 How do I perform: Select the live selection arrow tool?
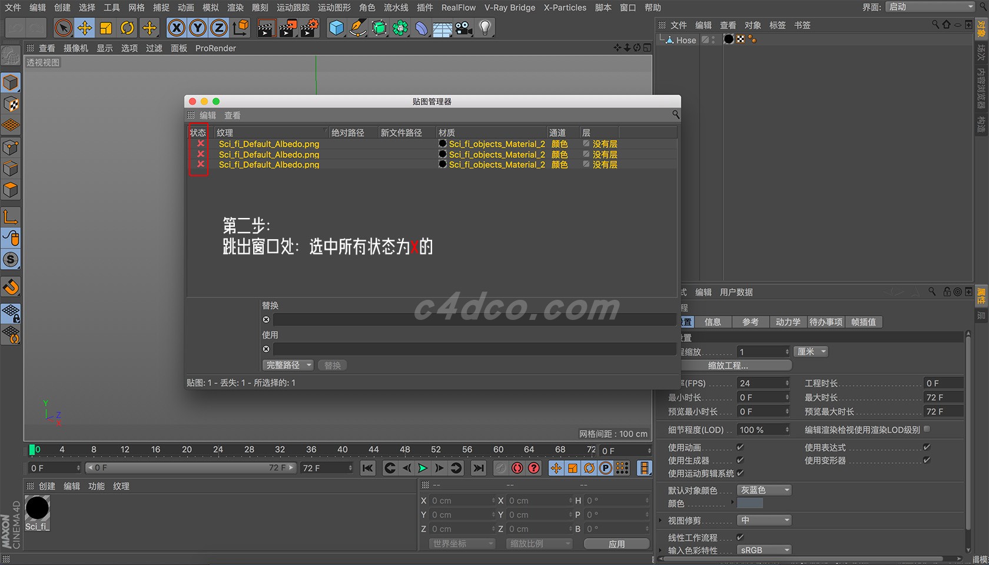[x=64, y=28]
